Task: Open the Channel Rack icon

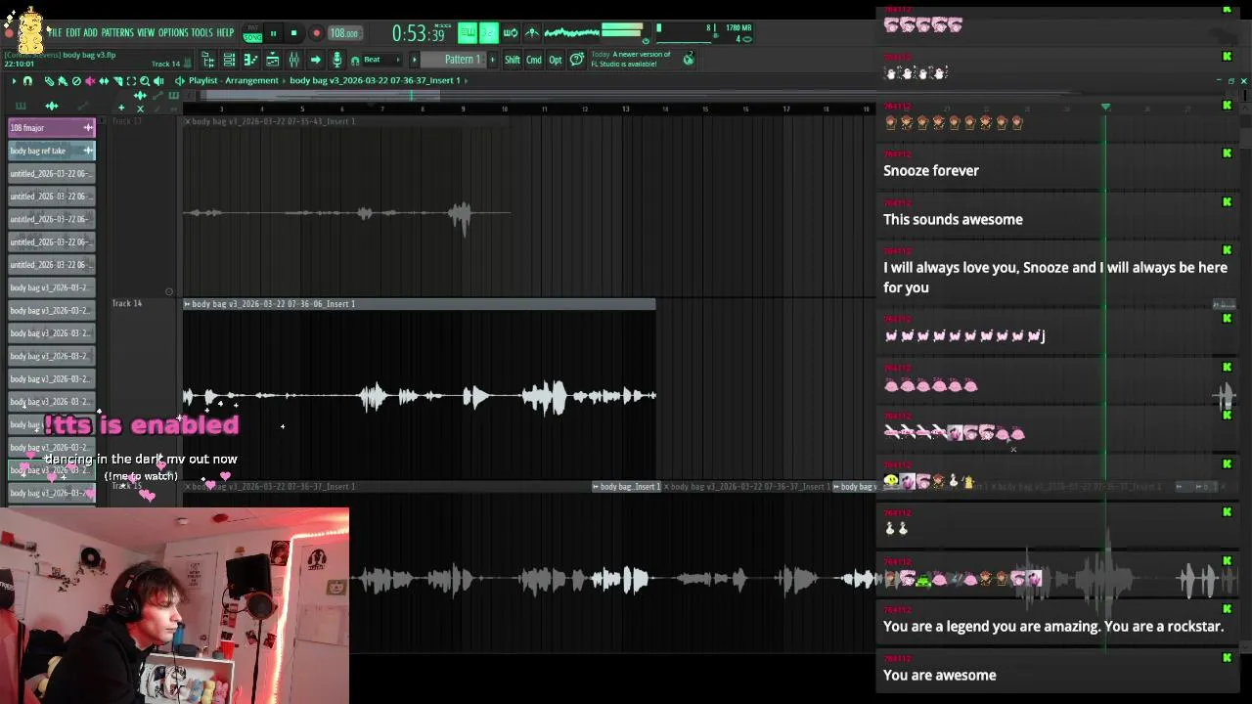Action: click(229, 60)
